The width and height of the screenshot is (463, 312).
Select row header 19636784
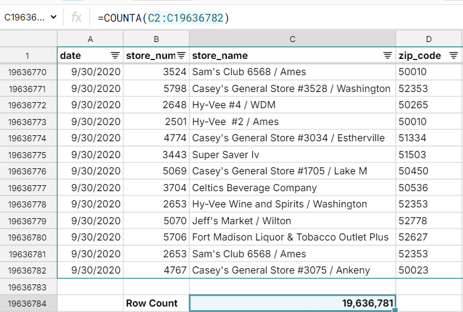[x=28, y=304]
